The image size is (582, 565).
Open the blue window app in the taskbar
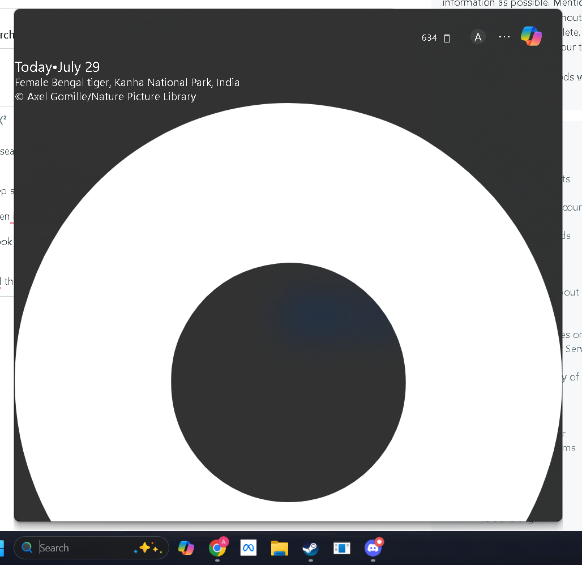click(342, 548)
